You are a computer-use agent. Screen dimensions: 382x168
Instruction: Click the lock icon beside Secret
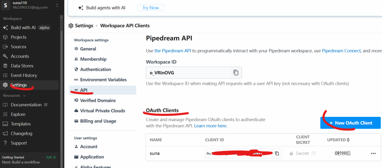coord(291,154)
